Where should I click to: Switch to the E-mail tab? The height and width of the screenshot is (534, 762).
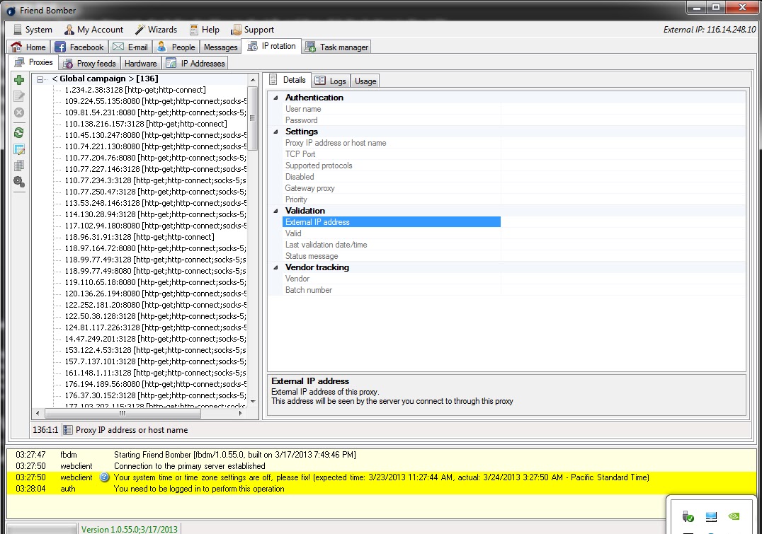(x=130, y=47)
